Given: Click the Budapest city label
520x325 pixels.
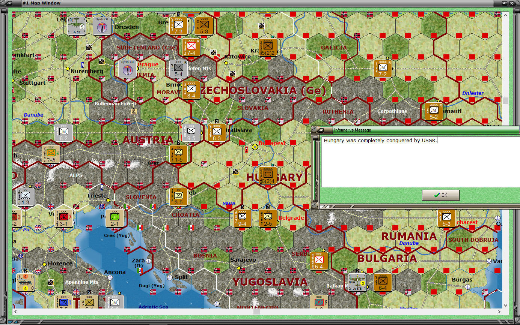Looking at the screenshot, I should (x=272, y=143).
